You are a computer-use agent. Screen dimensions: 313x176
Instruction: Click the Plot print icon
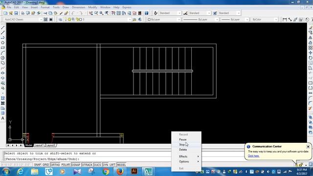(22, 13)
